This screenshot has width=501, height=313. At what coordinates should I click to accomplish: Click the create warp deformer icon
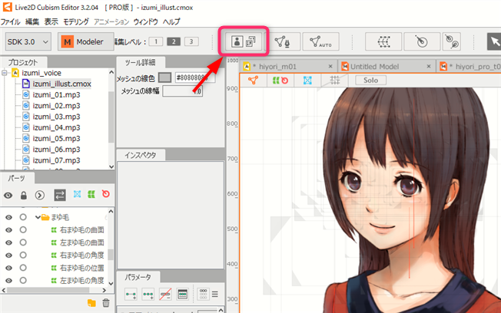(x=384, y=41)
